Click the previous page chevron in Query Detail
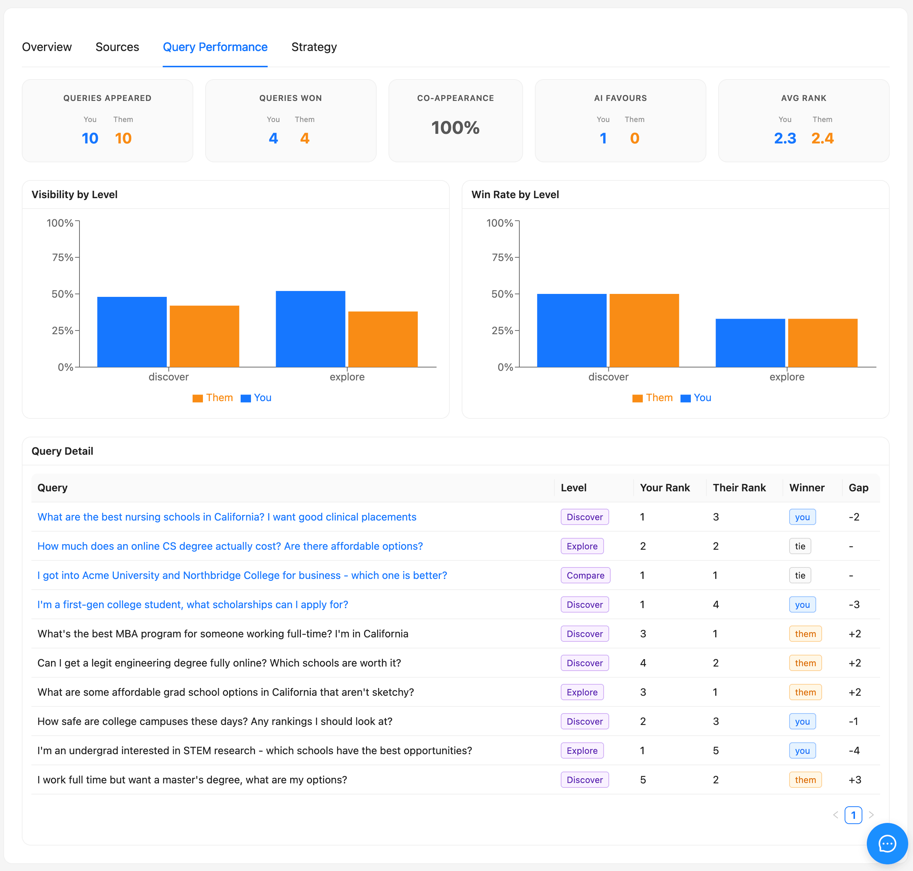Viewport: 913px width, 871px height. (x=836, y=815)
